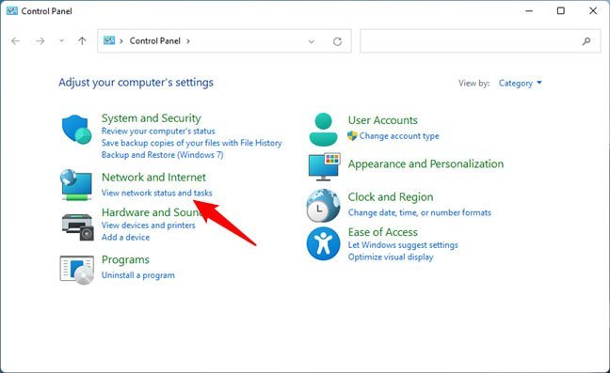This screenshot has height=373, width=610.
Task: Open the Clock and Region globe icon
Action: click(323, 206)
